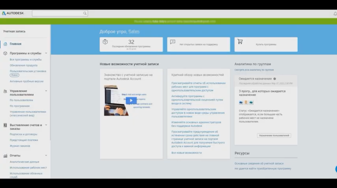Click the green notification banner

pyautogui.click(x=168, y=21)
